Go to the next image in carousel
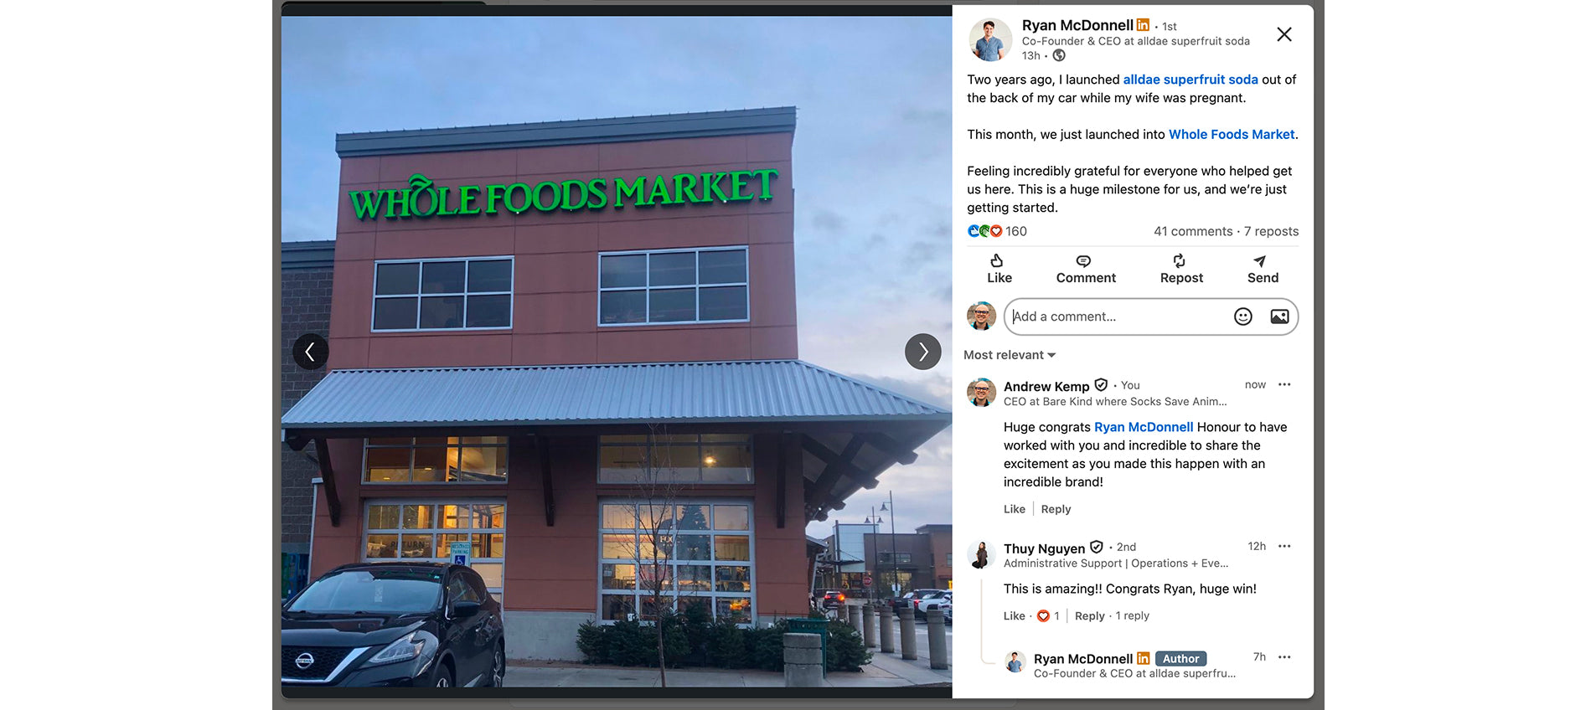Screen dimensions: 1596x710 922,352
